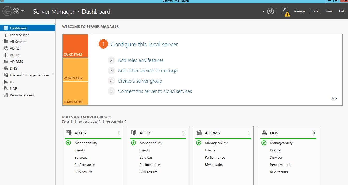Click AD DS Manageability green status icon
The image size is (348, 185).
click(134, 143)
